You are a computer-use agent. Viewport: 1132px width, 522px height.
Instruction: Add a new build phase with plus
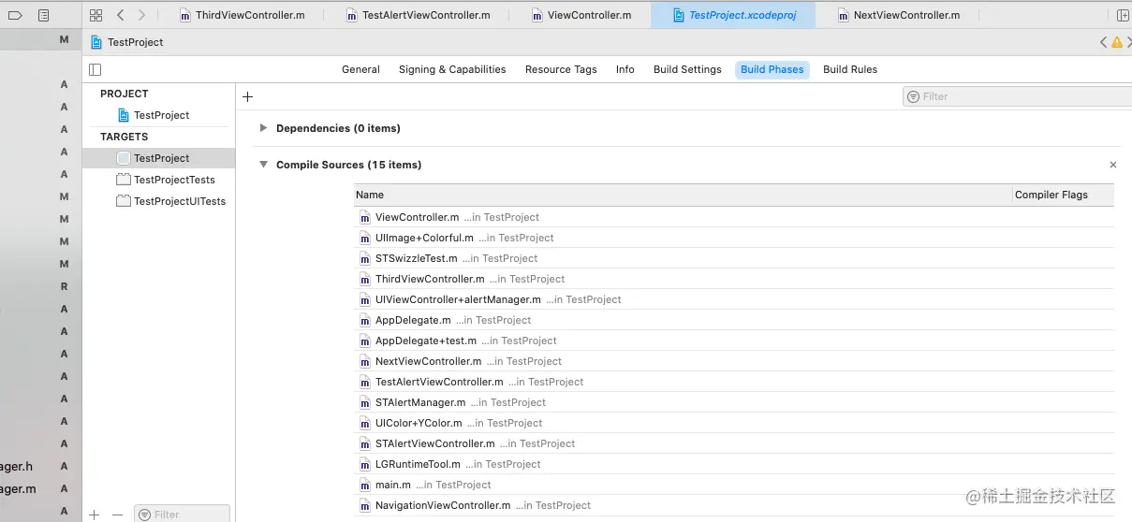tap(247, 96)
